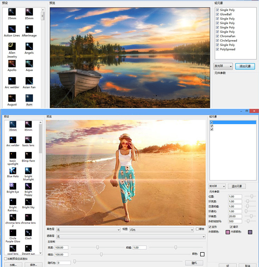
Task: Click the highlighted 添加元素 button in upper window
Action: tap(245, 66)
